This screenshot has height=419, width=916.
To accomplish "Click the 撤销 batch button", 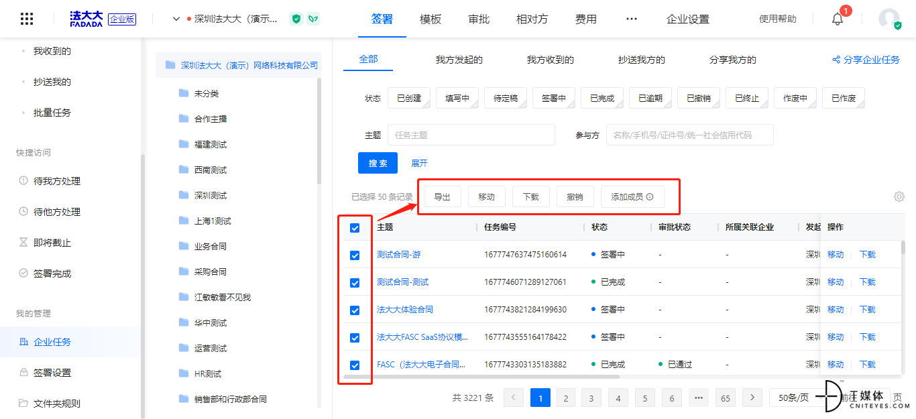I will pyautogui.click(x=575, y=197).
